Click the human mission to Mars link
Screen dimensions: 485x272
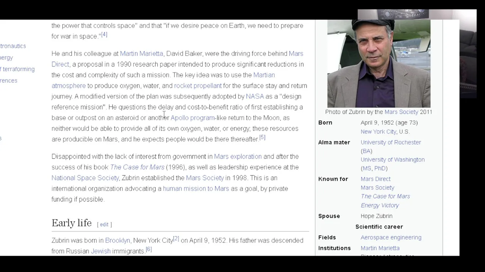coord(196,189)
